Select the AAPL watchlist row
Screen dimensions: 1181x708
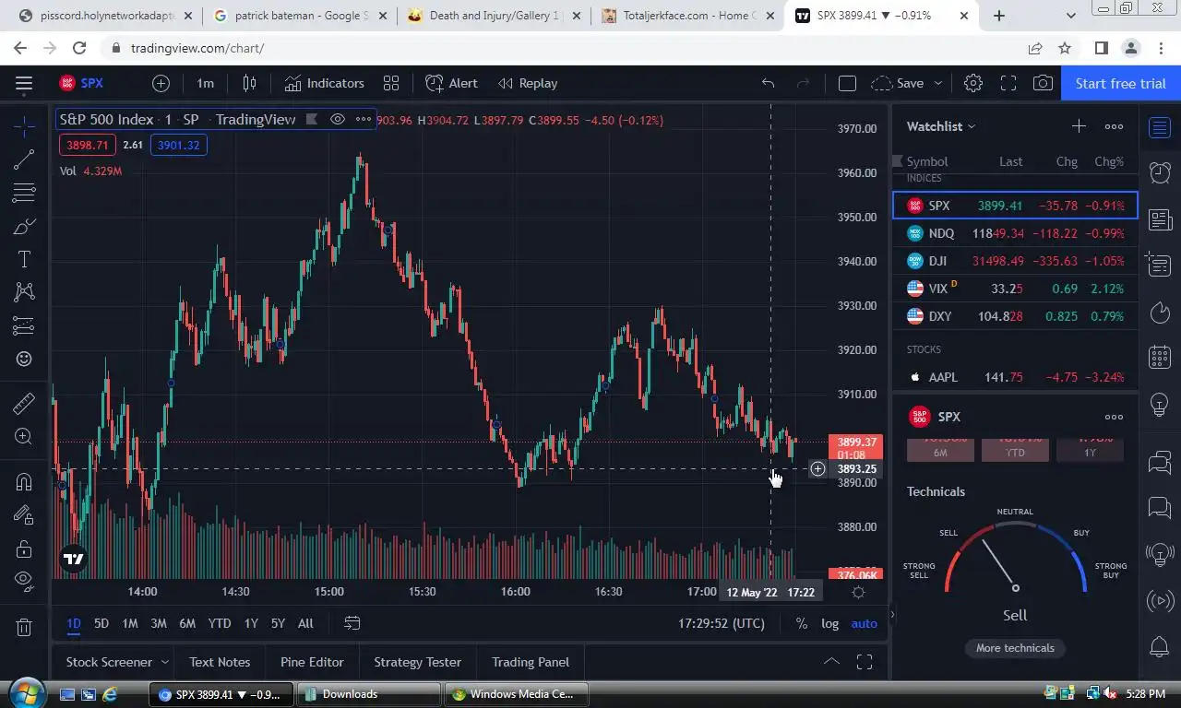pyautogui.click(x=1015, y=377)
